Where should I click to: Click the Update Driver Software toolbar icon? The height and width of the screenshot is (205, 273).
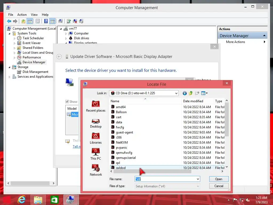pyautogui.click(x=69, y=21)
